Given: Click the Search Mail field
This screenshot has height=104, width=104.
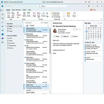Looking at the screenshot, I should [x=34, y=23].
